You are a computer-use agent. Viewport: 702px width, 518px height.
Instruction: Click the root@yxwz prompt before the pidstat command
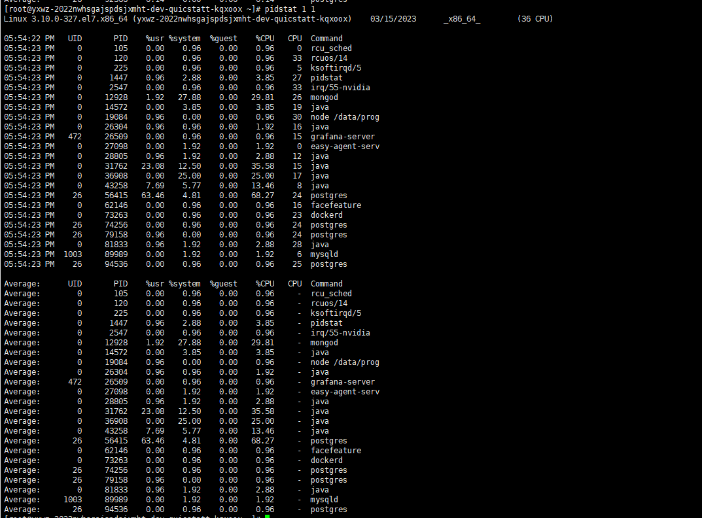[132, 9]
